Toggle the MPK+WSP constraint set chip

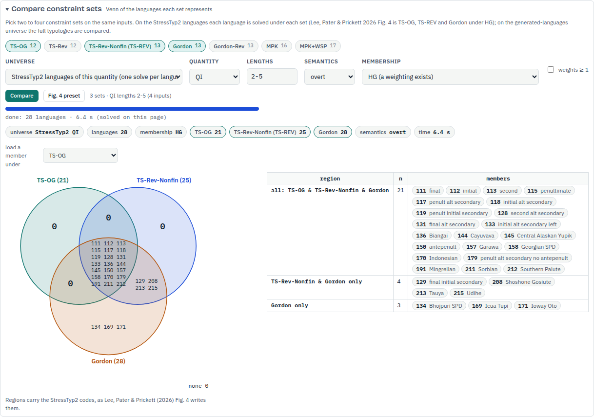[x=318, y=46]
